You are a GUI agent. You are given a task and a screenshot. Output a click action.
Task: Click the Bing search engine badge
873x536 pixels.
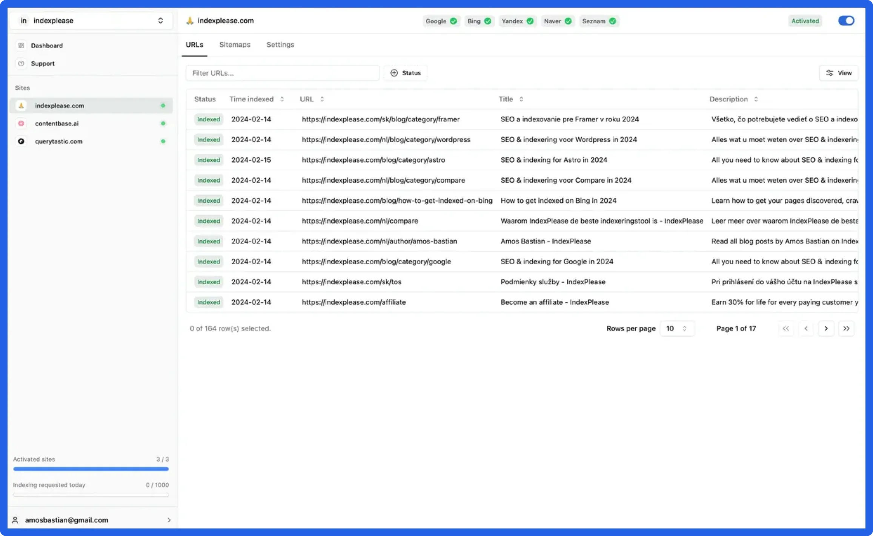pos(479,21)
